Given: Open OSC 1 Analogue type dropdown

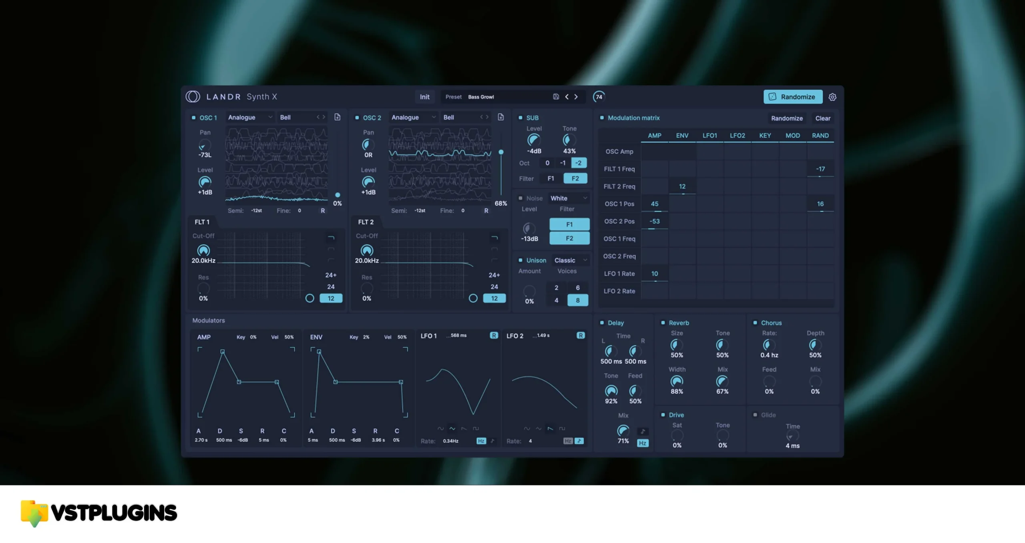Looking at the screenshot, I should [x=250, y=117].
